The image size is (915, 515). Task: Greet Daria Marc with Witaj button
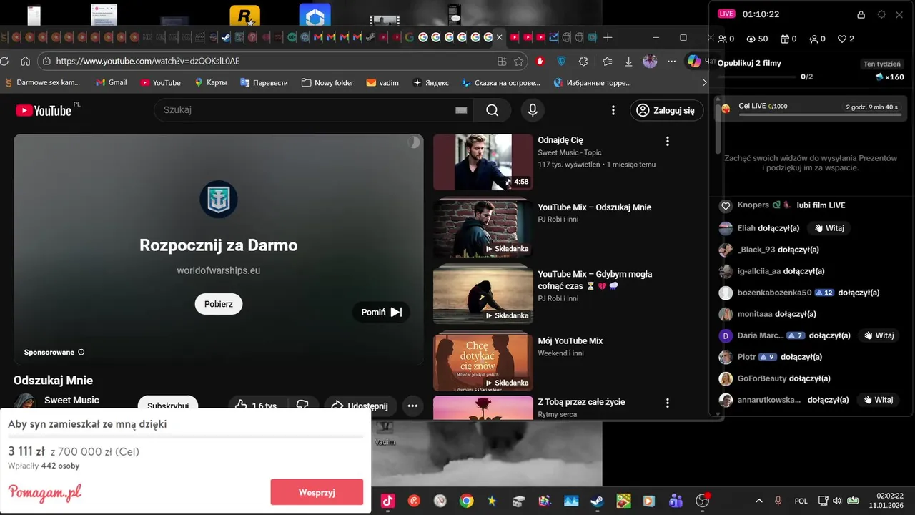tap(878, 335)
